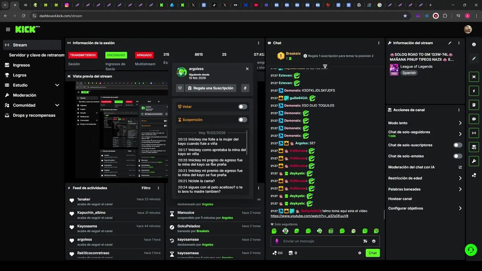Collapse pinned chat header with down arrow
The image size is (482, 271).
click(325, 66)
